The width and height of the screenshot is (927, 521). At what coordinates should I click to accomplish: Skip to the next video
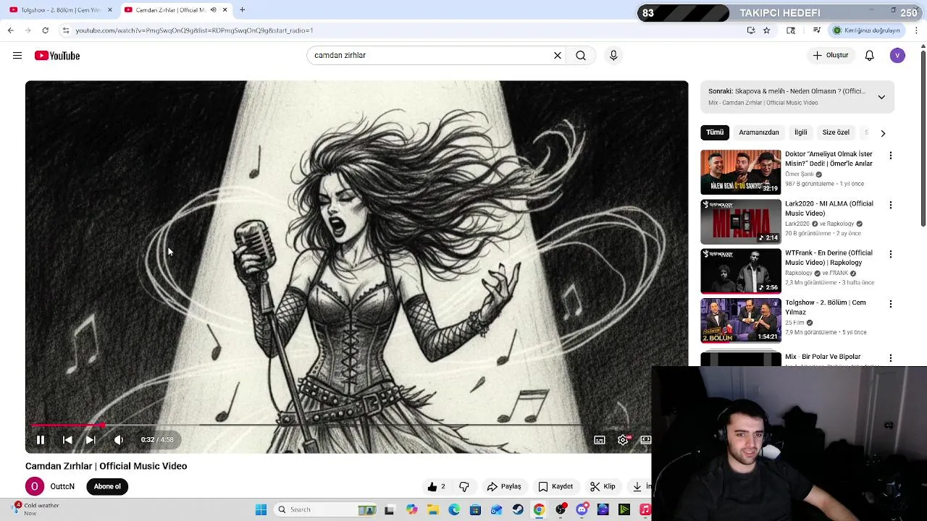coord(91,439)
